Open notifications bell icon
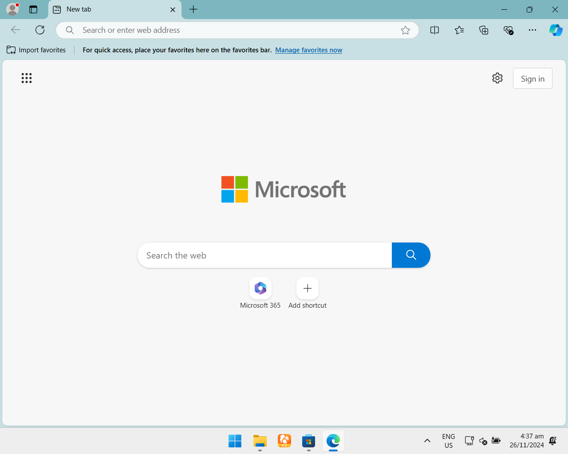The image size is (568, 454). (553, 441)
